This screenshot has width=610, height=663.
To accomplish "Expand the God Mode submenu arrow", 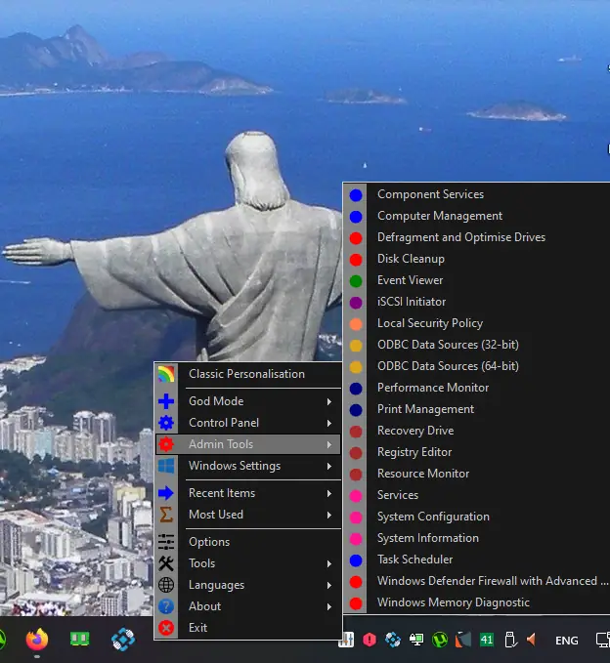I will 329,401.
